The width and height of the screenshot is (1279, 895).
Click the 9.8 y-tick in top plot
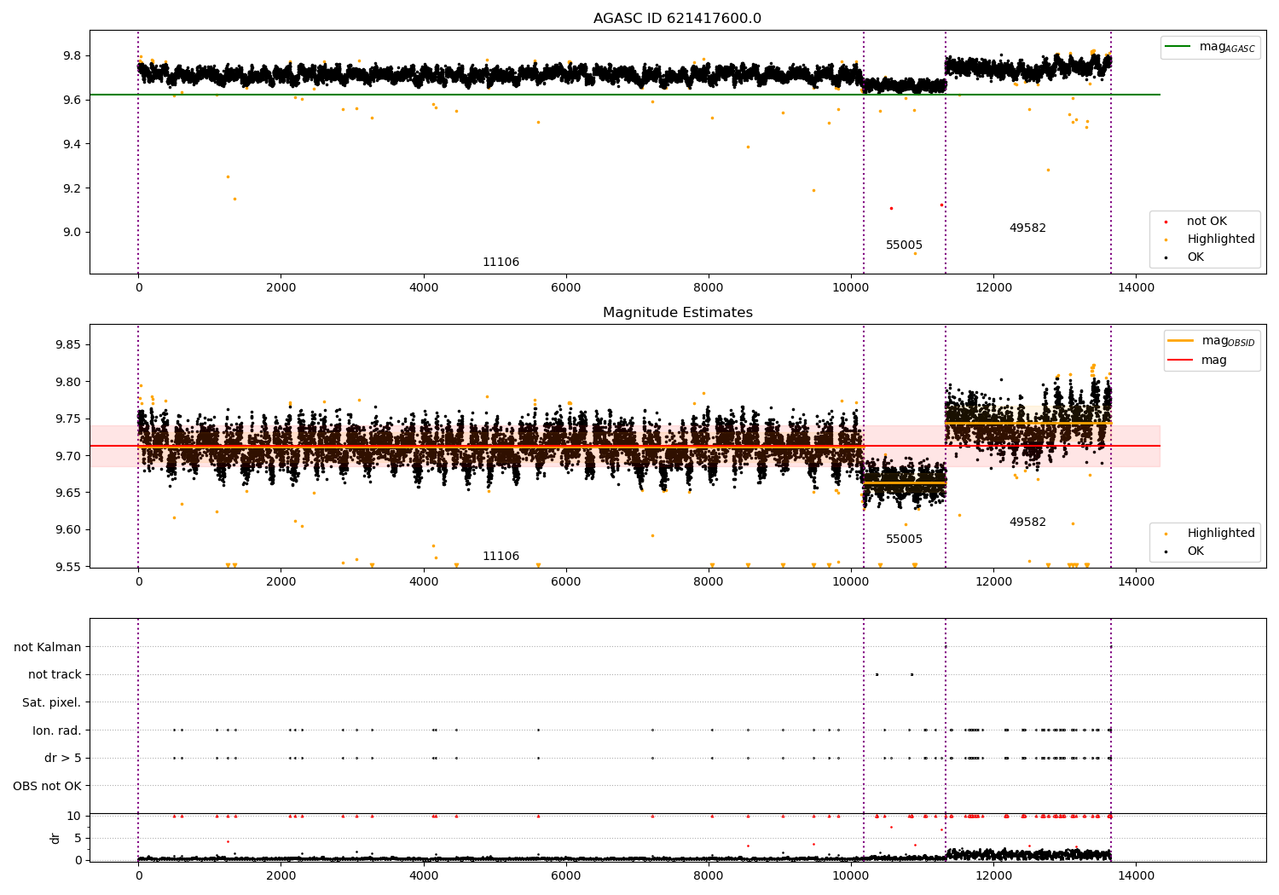71,56
